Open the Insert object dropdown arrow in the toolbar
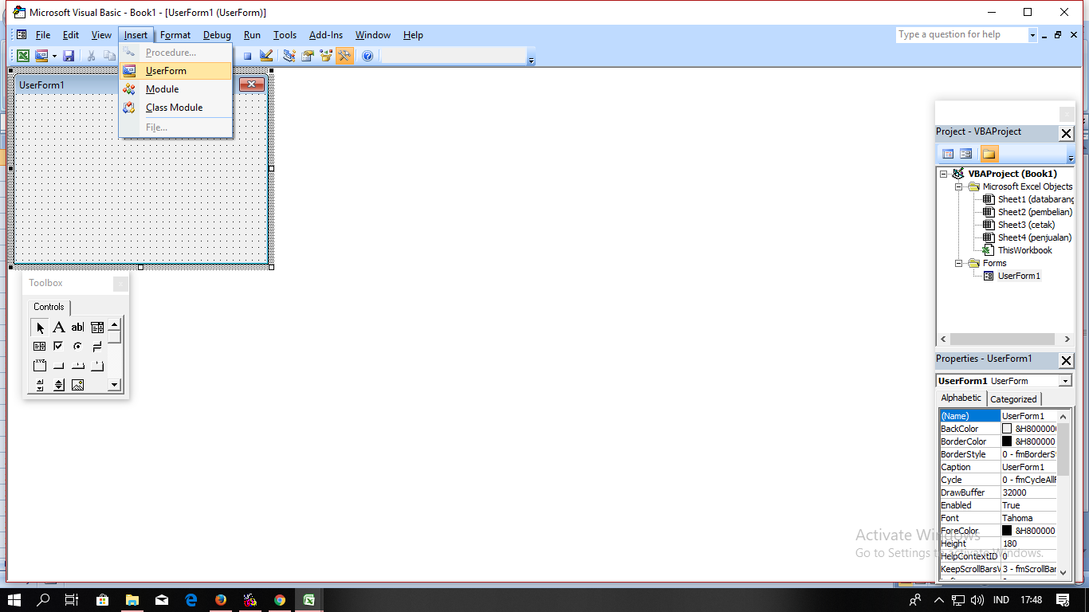The height and width of the screenshot is (612, 1089). point(54,56)
